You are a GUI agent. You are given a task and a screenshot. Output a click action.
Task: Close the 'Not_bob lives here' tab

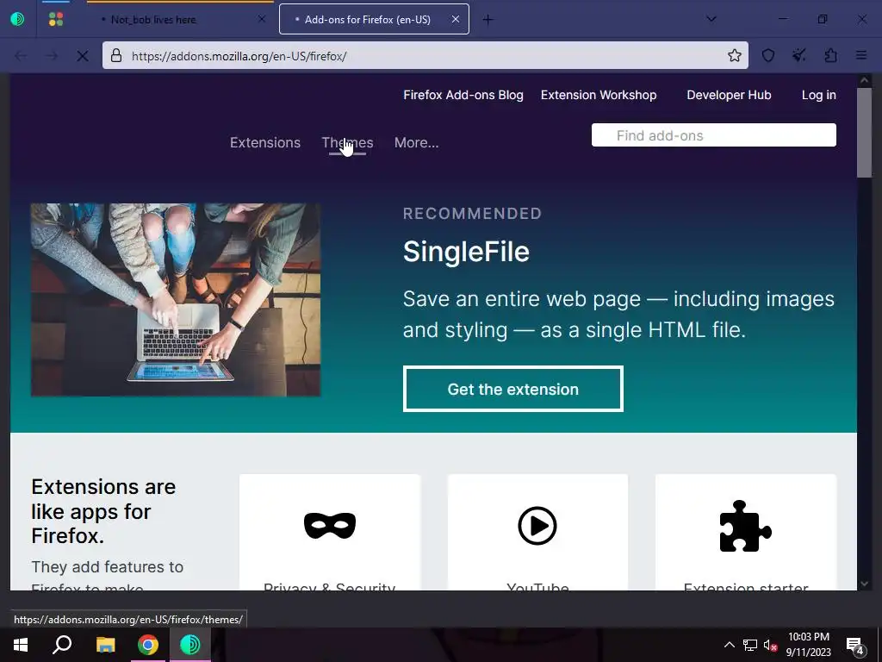click(262, 19)
